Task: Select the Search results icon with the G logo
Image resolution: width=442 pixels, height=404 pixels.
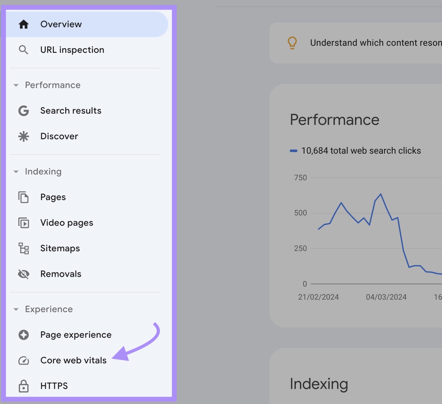Action: coord(23,110)
